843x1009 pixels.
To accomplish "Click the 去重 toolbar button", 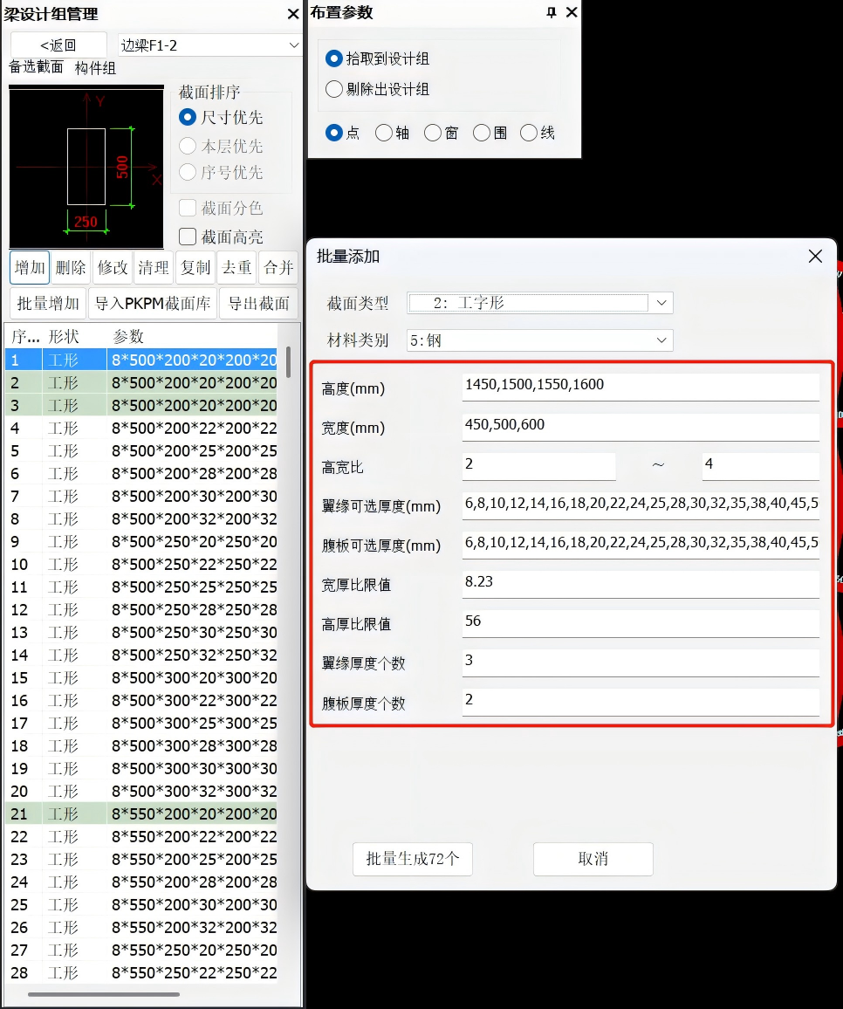I will (236, 268).
